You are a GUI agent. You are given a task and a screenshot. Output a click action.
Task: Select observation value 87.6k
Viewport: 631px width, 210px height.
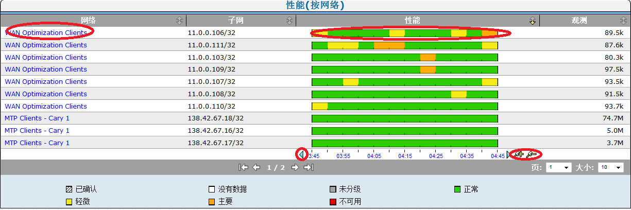pyautogui.click(x=614, y=45)
